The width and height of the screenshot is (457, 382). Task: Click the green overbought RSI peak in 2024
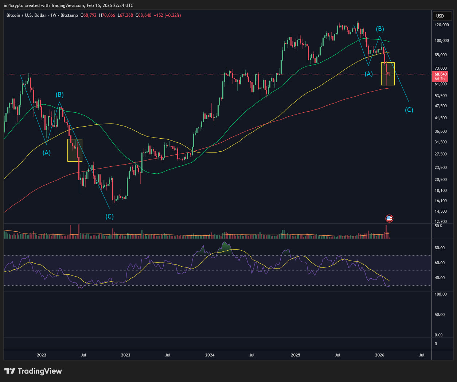click(x=226, y=247)
